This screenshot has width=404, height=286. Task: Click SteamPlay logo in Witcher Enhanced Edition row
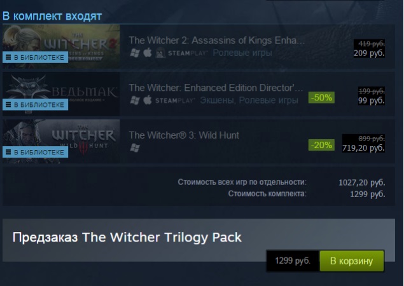pos(175,100)
